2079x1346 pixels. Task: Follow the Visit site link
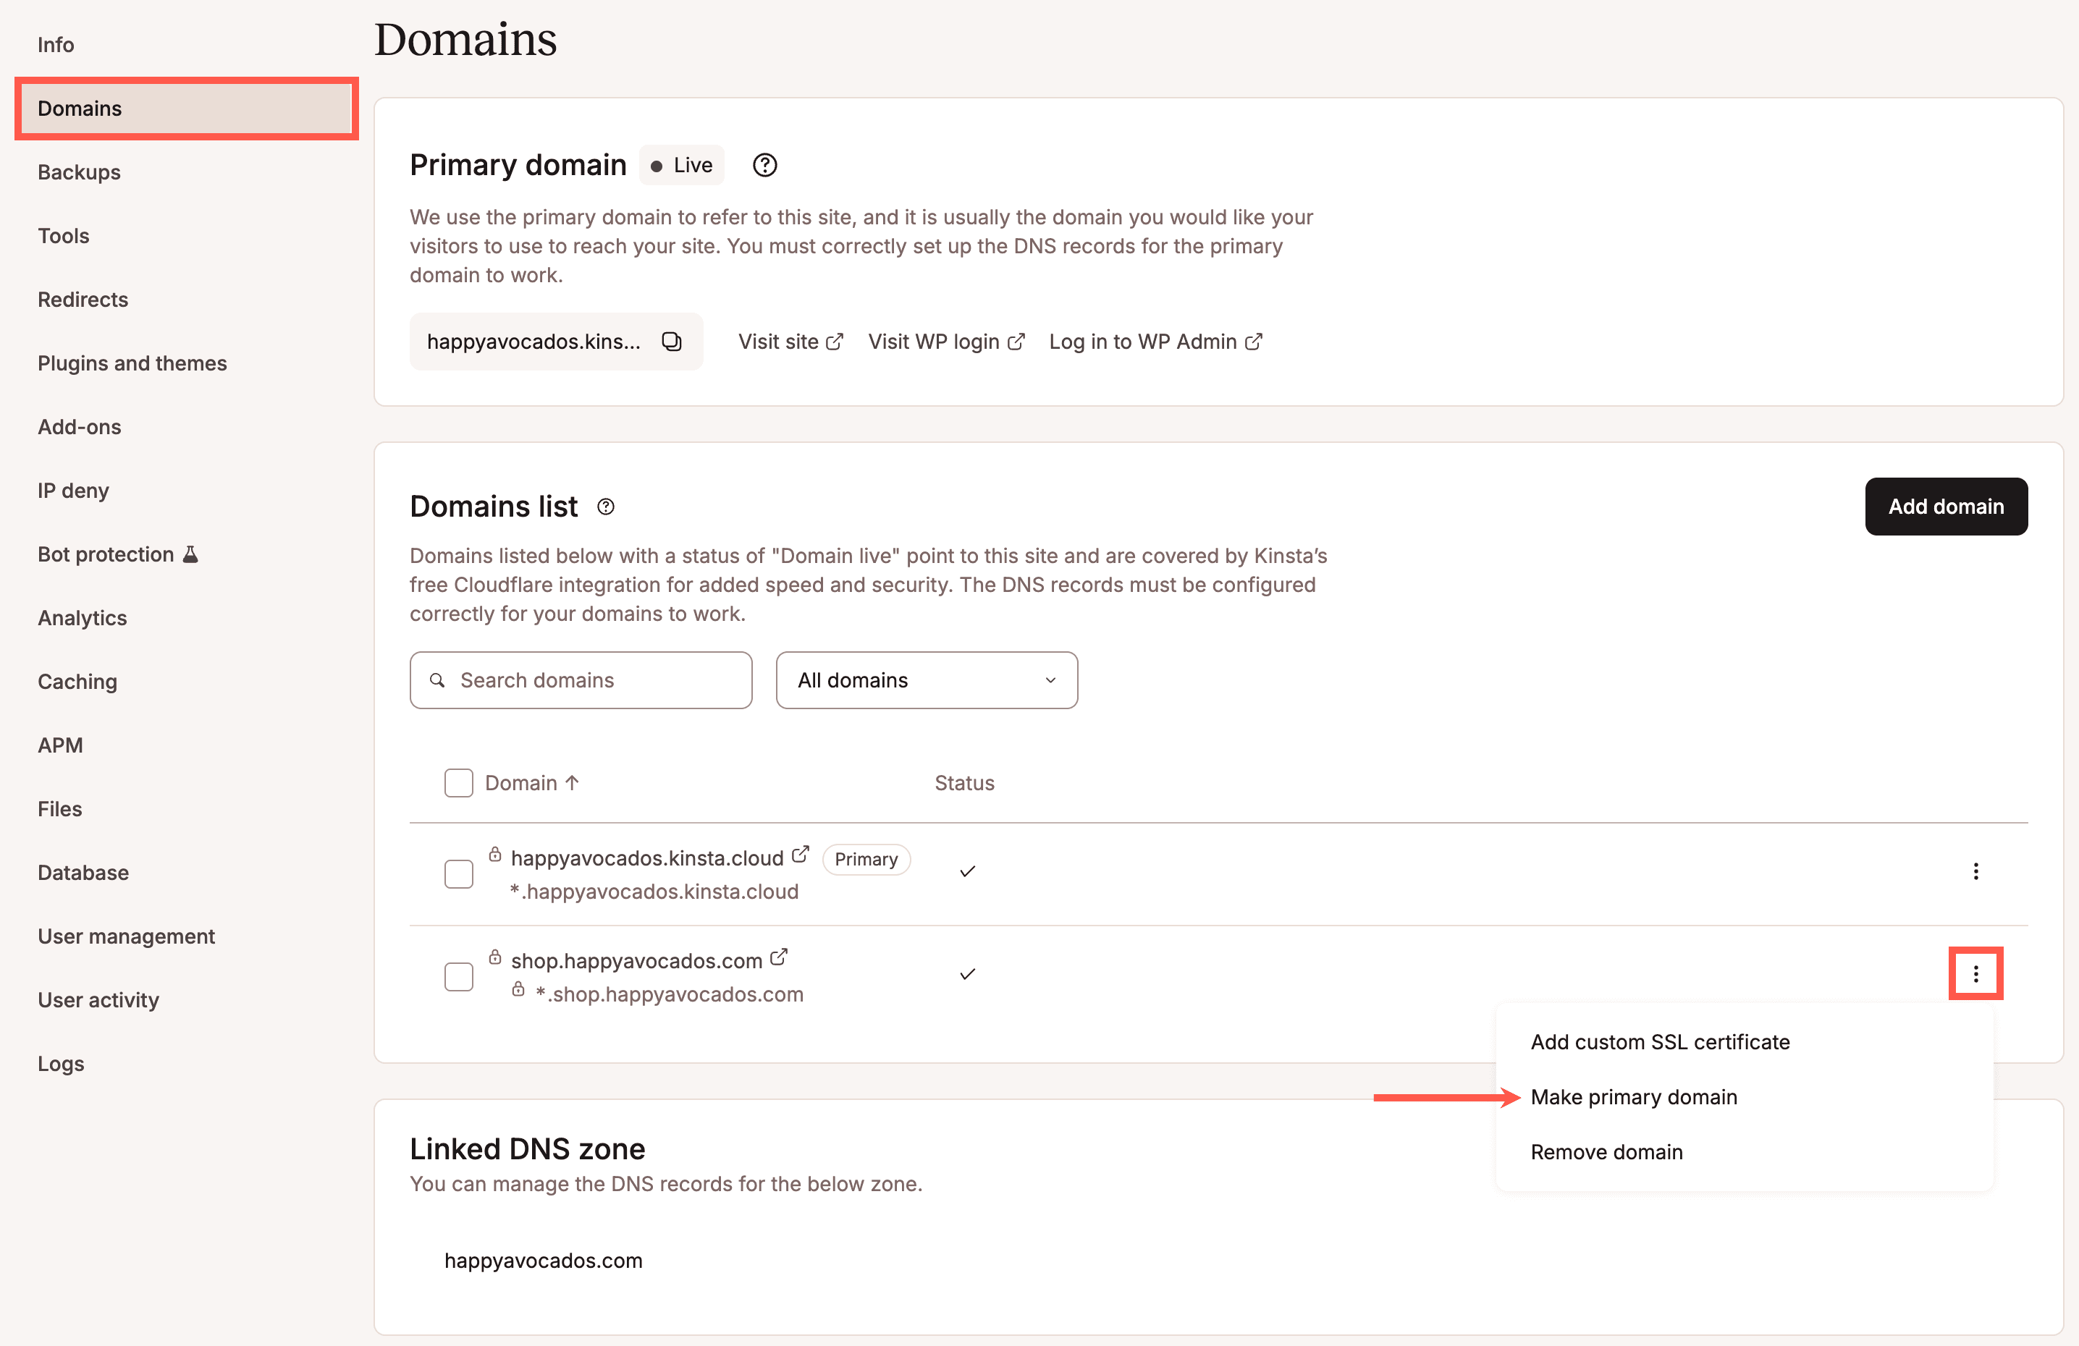tap(790, 342)
